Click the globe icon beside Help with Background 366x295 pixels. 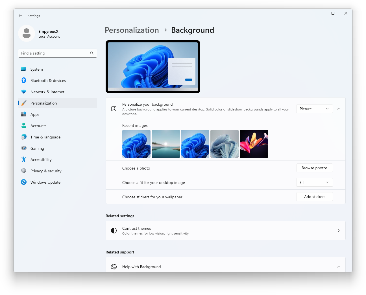click(x=114, y=267)
